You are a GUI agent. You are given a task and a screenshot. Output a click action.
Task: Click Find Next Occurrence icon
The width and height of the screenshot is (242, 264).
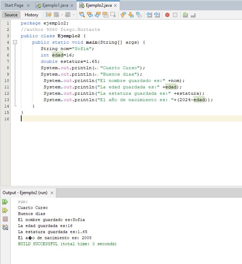98,15
